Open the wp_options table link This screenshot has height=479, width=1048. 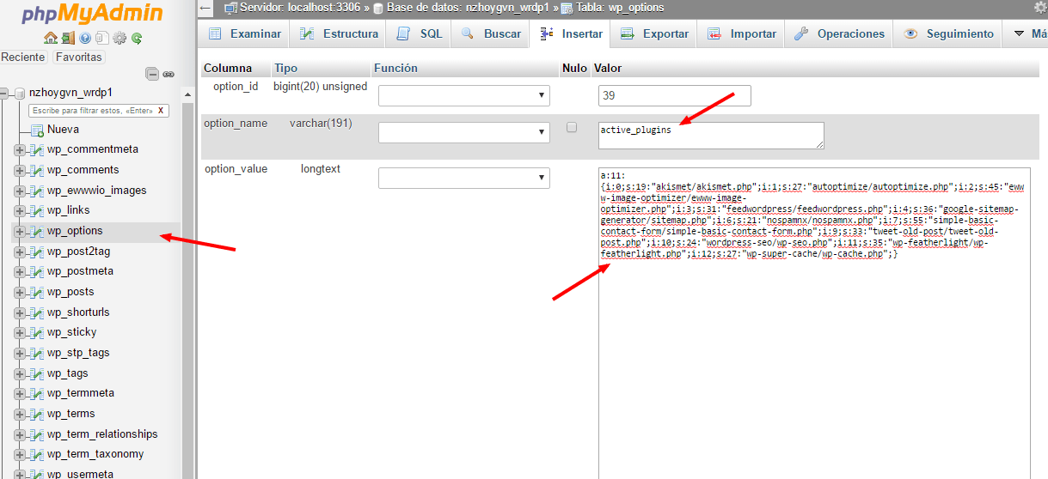[x=75, y=231]
